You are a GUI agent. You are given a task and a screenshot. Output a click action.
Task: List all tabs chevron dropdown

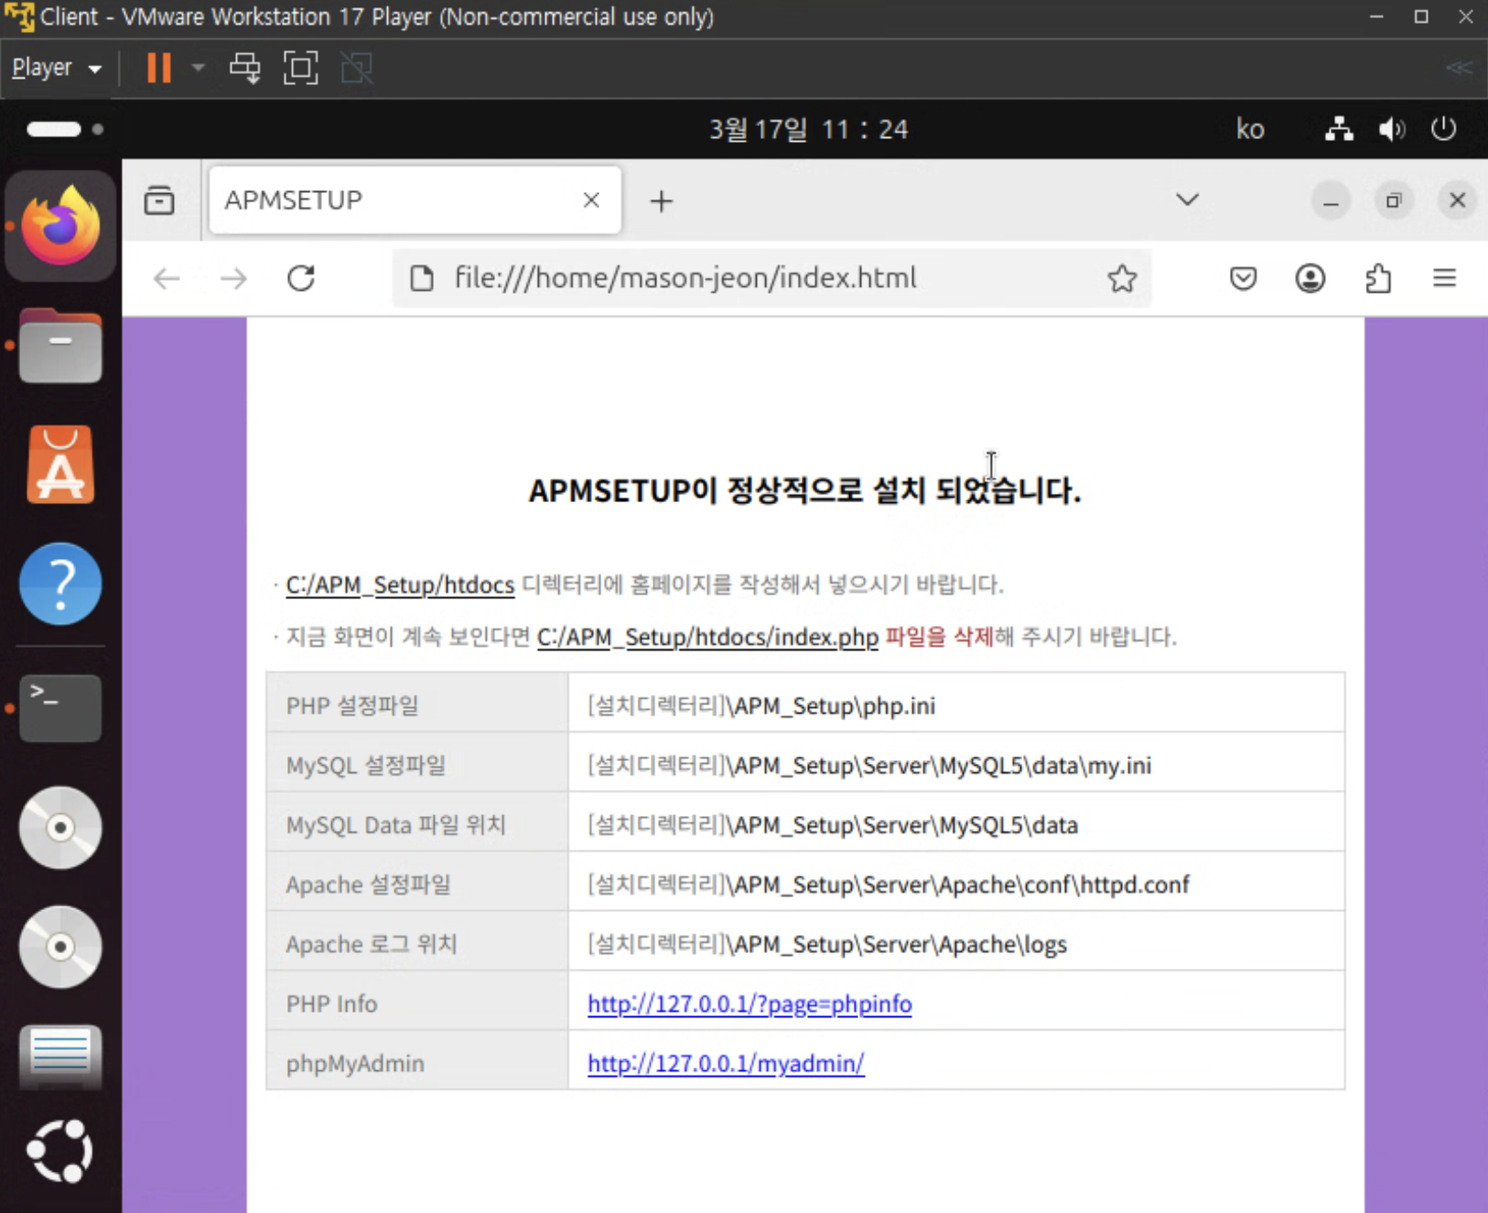pos(1187,200)
